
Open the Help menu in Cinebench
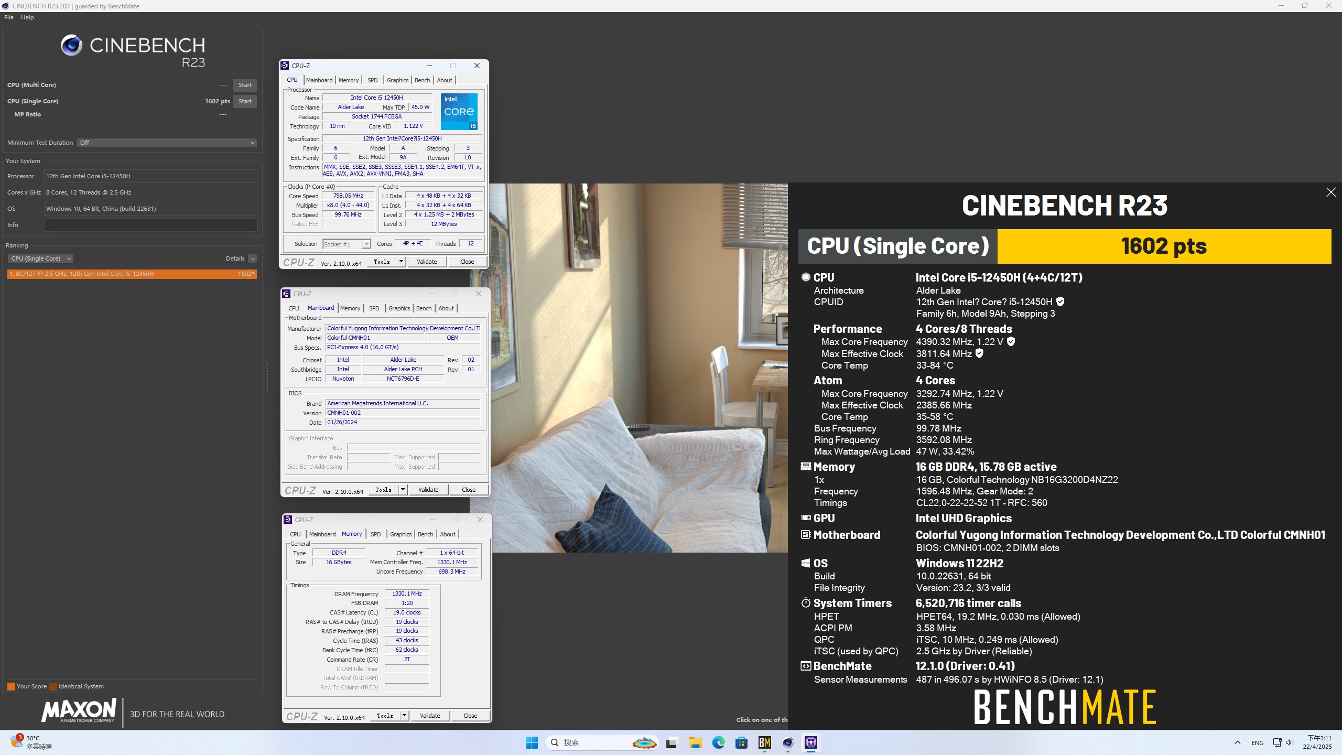tap(27, 17)
